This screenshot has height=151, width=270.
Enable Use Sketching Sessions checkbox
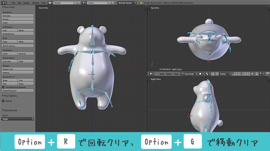[x=3, y=87]
